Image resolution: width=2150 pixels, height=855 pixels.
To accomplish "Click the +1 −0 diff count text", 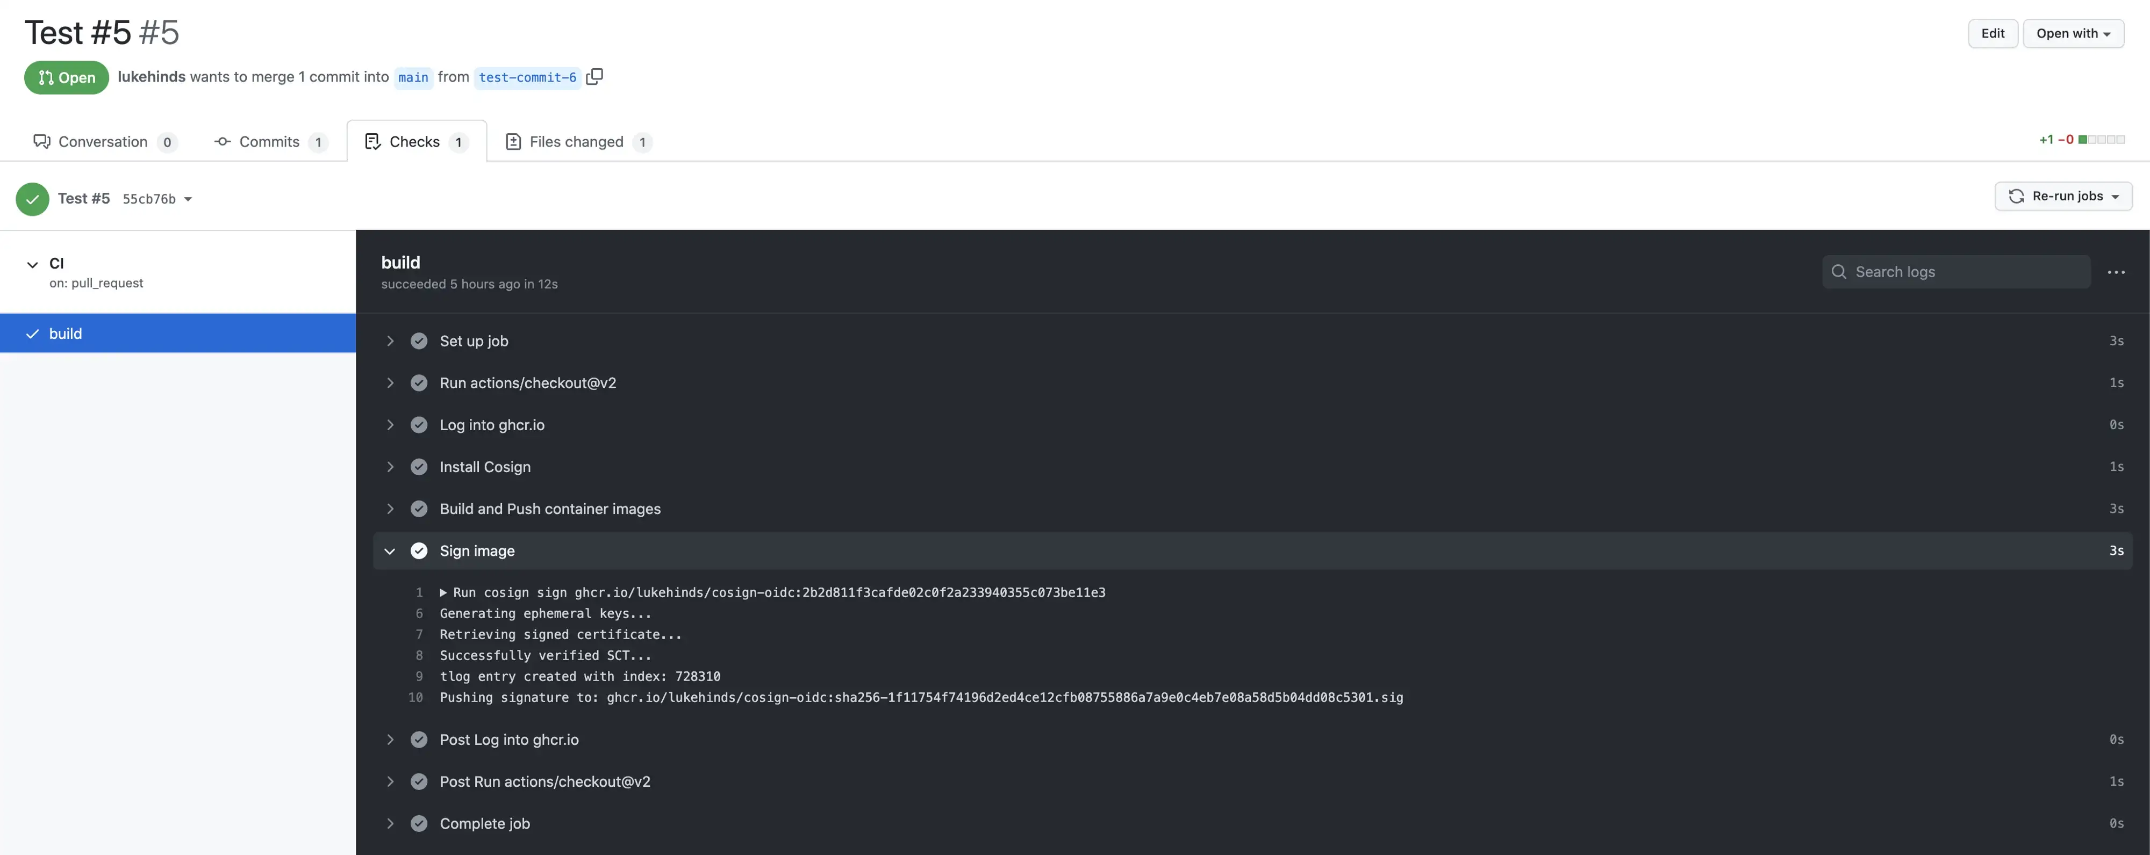I will click(2056, 140).
